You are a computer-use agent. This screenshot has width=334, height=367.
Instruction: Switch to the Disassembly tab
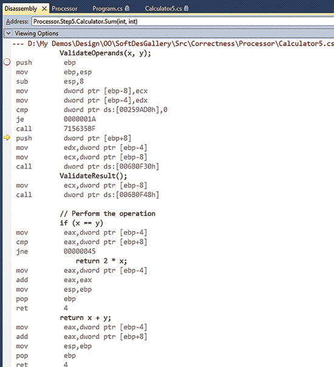[x=21, y=8]
